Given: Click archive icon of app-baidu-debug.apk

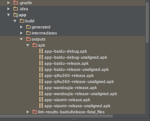Looking at the screenshot, I should (x=41, y=51).
